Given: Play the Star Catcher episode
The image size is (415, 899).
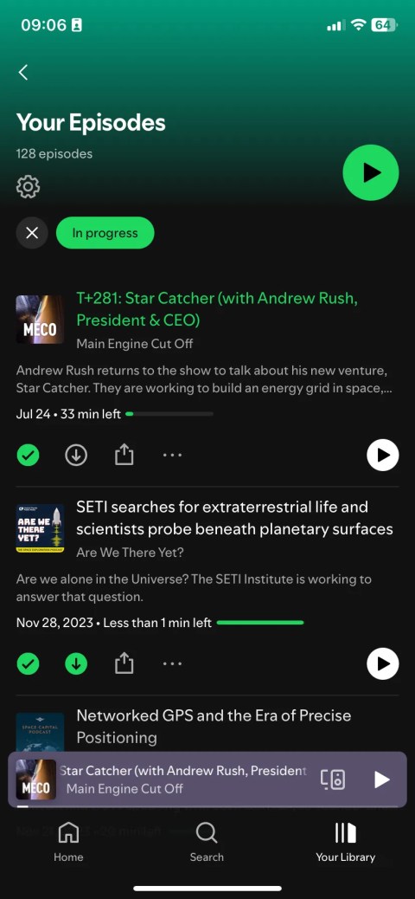Looking at the screenshot, I should (x=382, y=456).
